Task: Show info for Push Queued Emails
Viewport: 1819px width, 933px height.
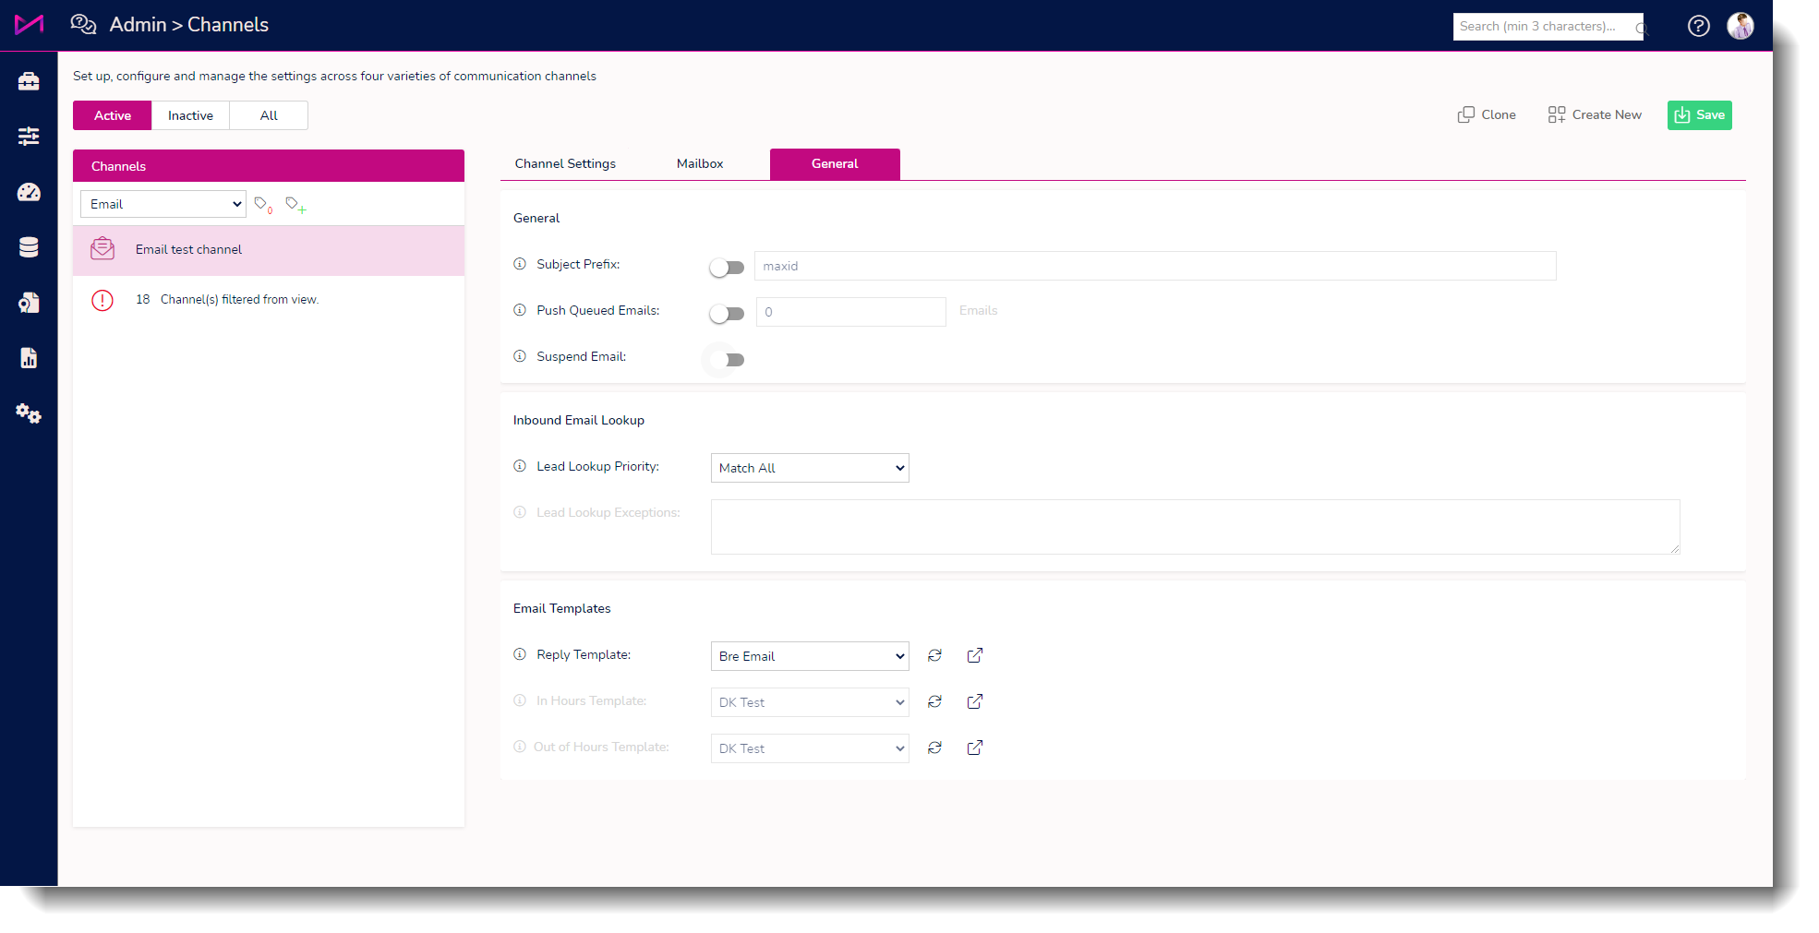Action: pos(520,310)
